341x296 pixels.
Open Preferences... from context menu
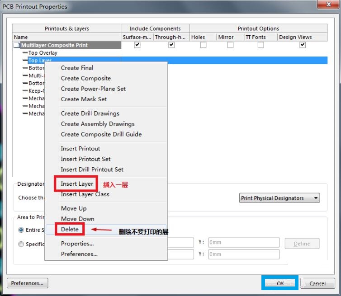coord(79,254)
